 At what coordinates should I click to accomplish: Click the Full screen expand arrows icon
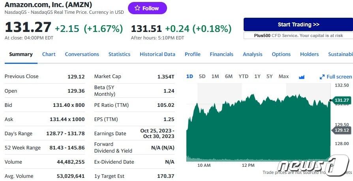pos(322,77)
